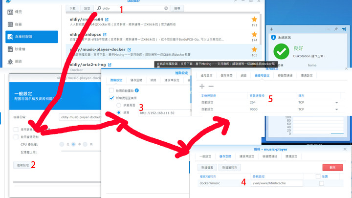Viewport: 352px width, 198px height.
Task: Click the Docker whale icon in the title bar
Action: [8, 1]
